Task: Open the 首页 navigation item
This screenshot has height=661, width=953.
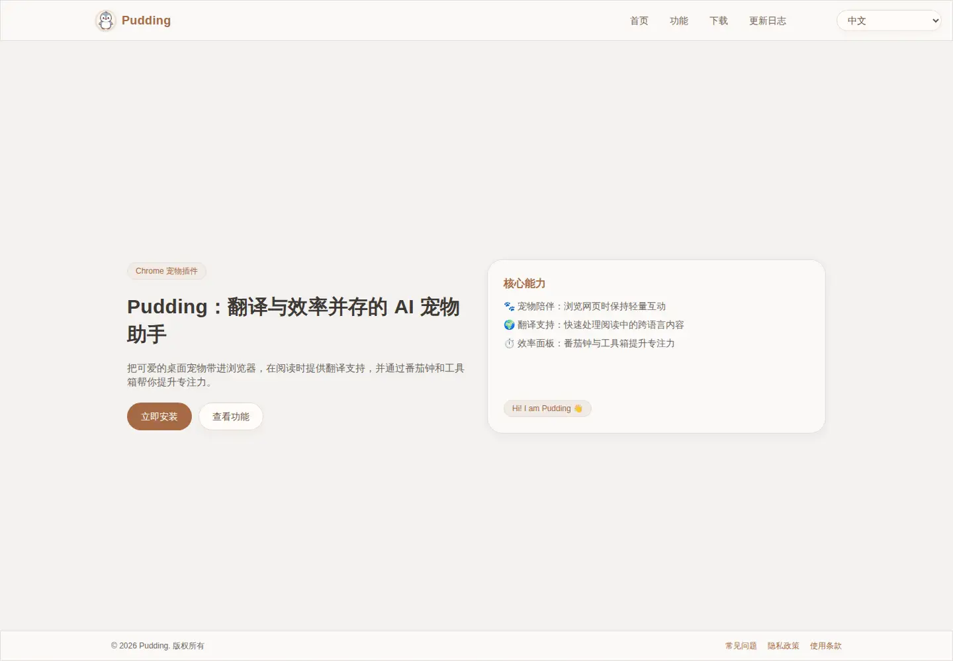Action: (639, 20)
